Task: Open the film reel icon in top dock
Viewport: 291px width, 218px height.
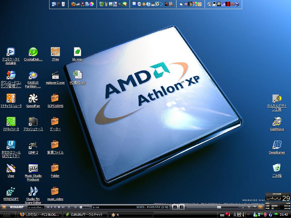Action: [x=171, y=4]
